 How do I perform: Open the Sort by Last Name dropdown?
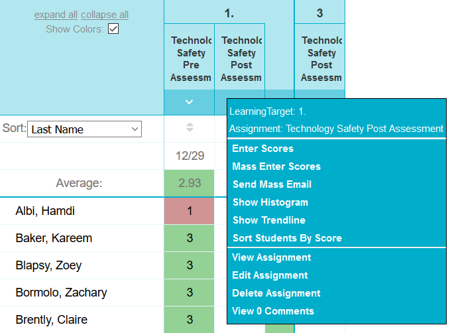click(x=84, y=129)
